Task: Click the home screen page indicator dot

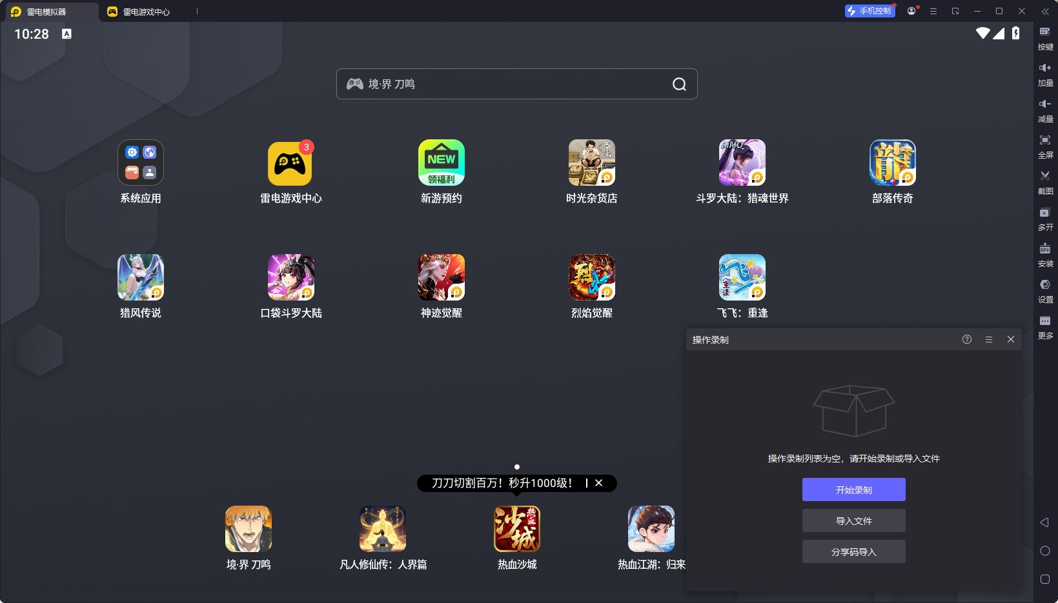Action: (x=517, y=467)
